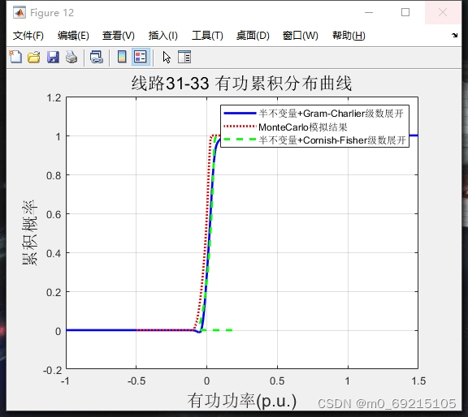This screenshot has width=468, height=417.
Task: Click the red dotted line sample in legend
Action: 240,127
